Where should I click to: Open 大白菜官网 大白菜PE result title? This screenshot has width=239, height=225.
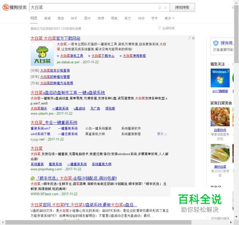tap(84, 205)
